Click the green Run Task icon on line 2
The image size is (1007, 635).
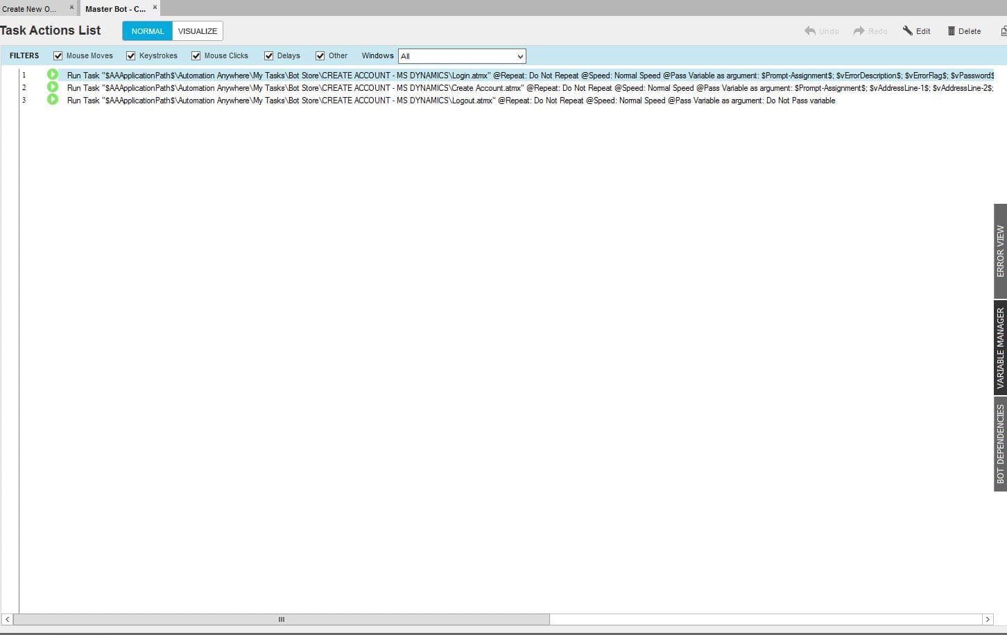[53, 87]
